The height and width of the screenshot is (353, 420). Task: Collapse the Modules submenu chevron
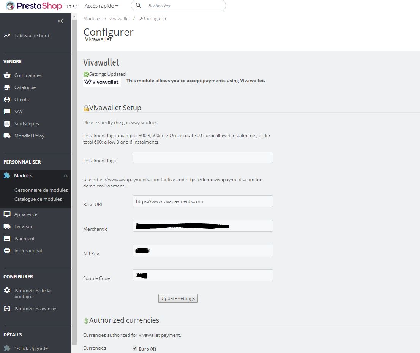click(65, 175)
